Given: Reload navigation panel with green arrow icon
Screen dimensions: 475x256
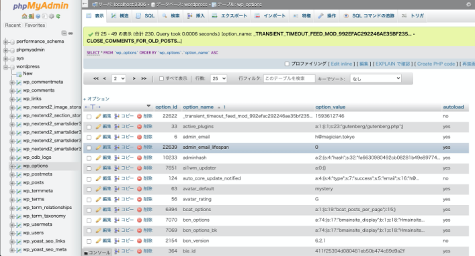Looking at the screenshot, I should [58, 16].
